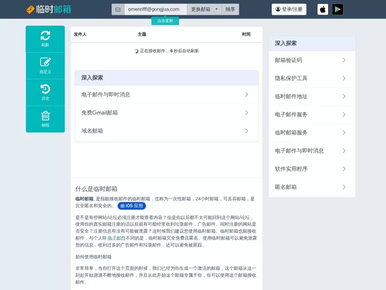Click the 登录/注册 button
Viewport: 386px width, 290px height.
[x=289, y=9]
